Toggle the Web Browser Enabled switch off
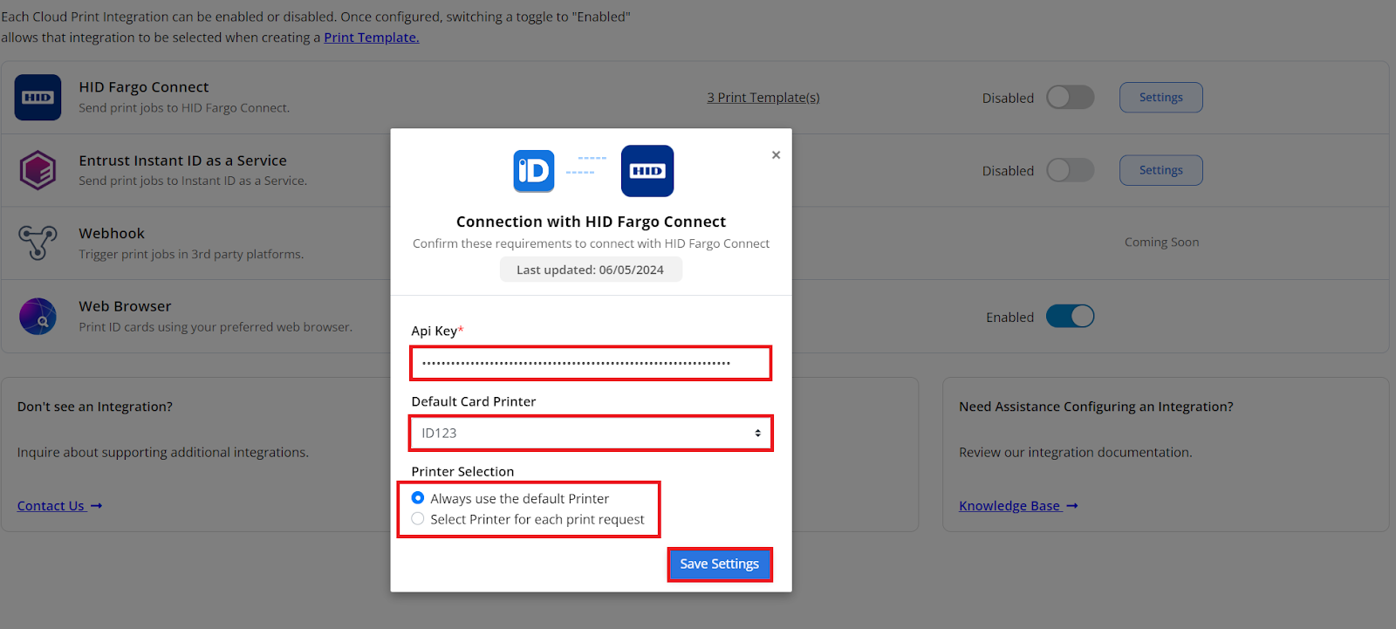The height and width of the screenshot is (629, 1396). (x=1071, y=316)
